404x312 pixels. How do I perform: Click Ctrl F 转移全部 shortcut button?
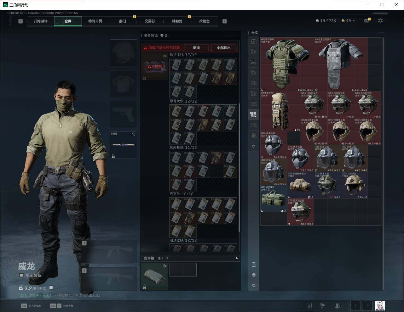pyautogui.click(x=62, y=306)
